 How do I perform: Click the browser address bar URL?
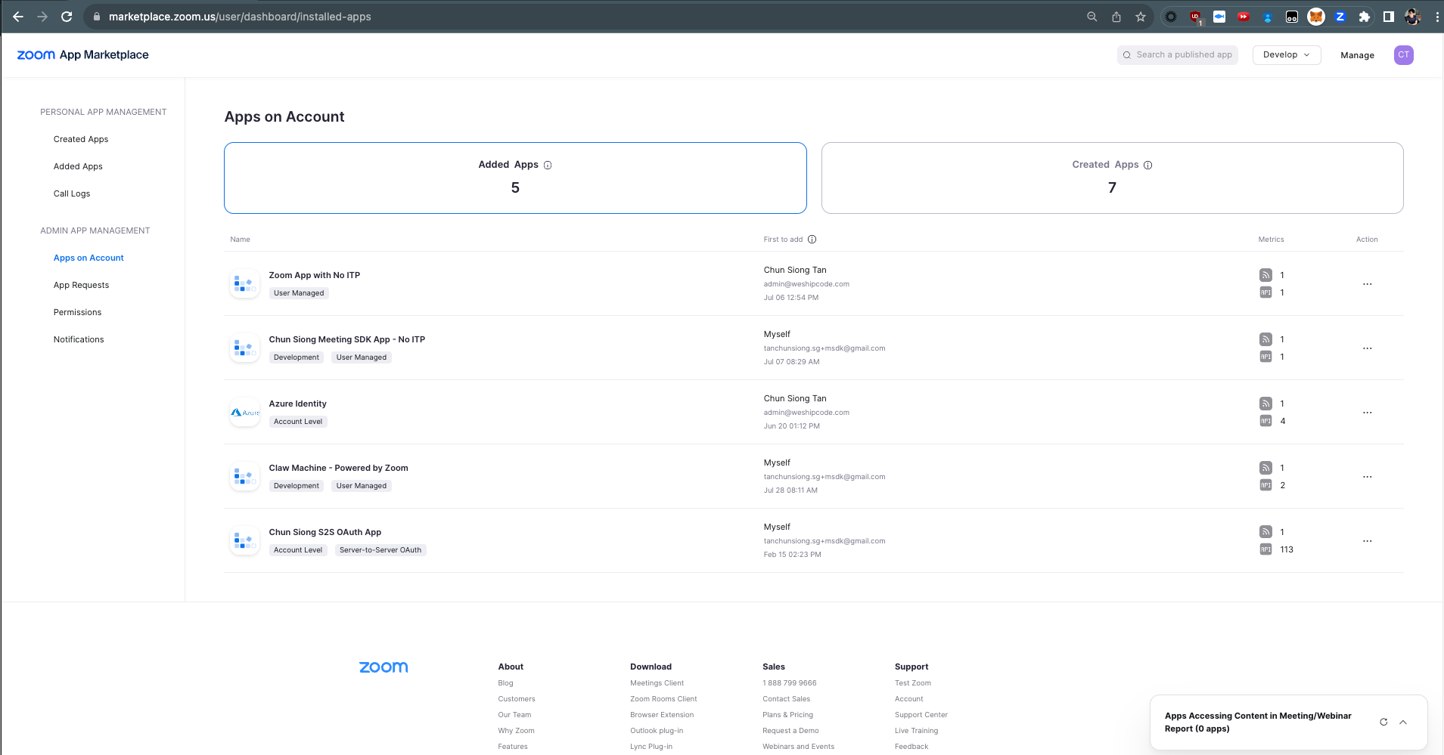pyautogui.click(x=240, y=17)
